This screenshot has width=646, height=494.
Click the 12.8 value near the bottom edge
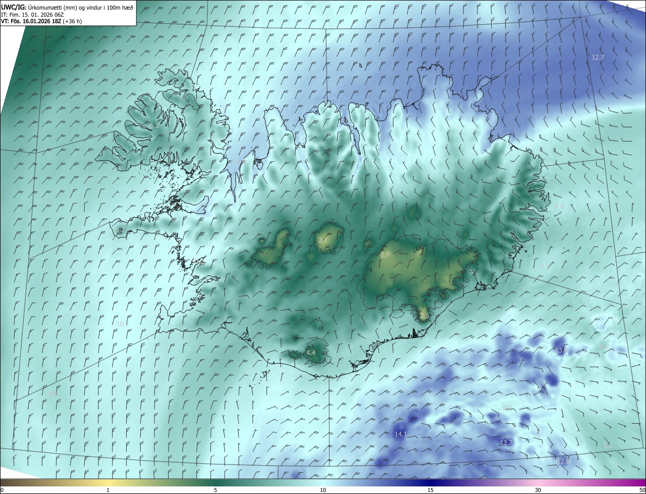tap(563, 461)
